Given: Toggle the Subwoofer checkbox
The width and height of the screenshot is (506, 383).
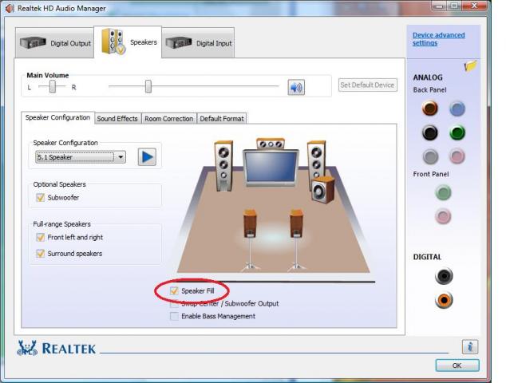Looking at the screenshot, I should (x=41, y=197).
